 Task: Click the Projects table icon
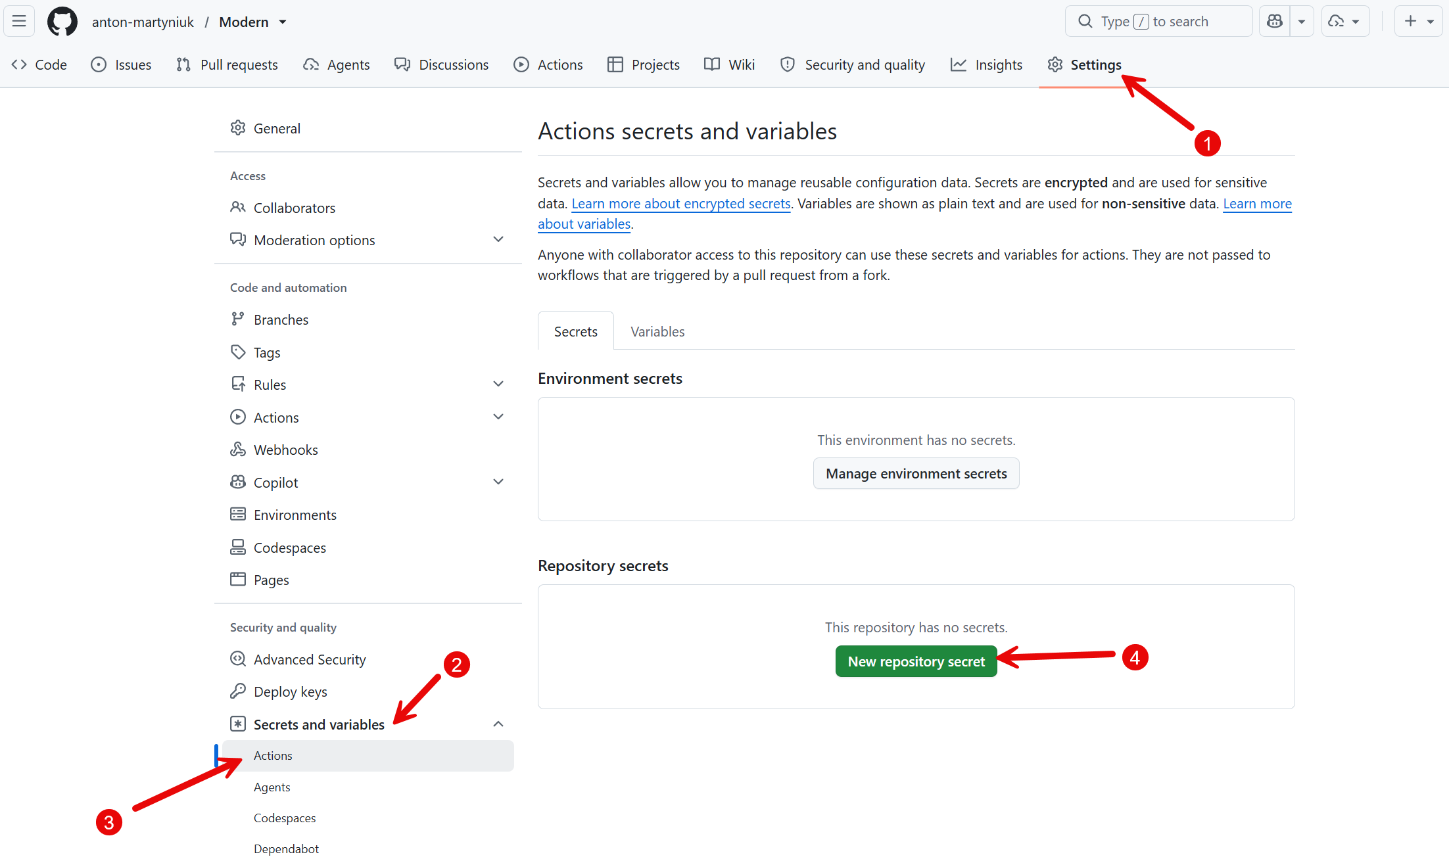coord(615,64)
